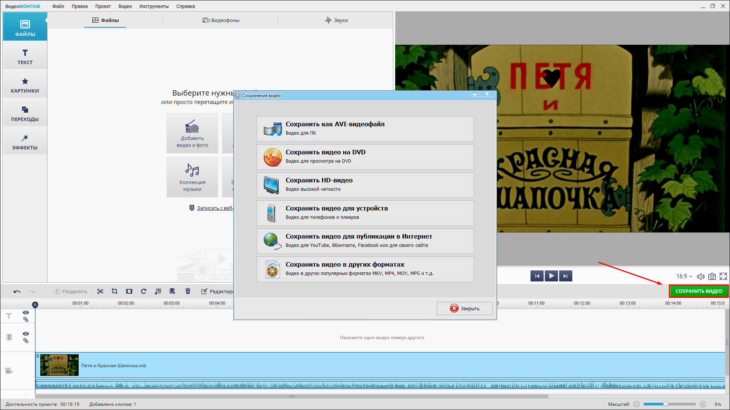The width and height of the screenshot is (730, 410).
Task: Click the text track T icon
Action: coord(9,316)
